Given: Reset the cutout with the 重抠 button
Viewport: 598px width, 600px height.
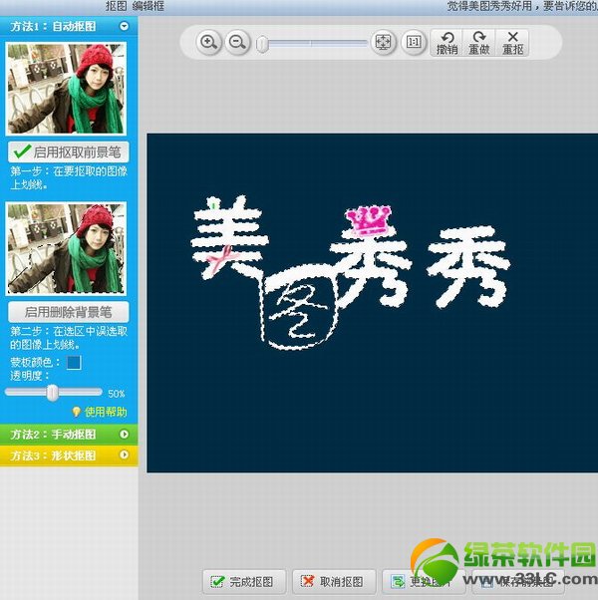Looking at the screenshot, I should click(512, 43).
